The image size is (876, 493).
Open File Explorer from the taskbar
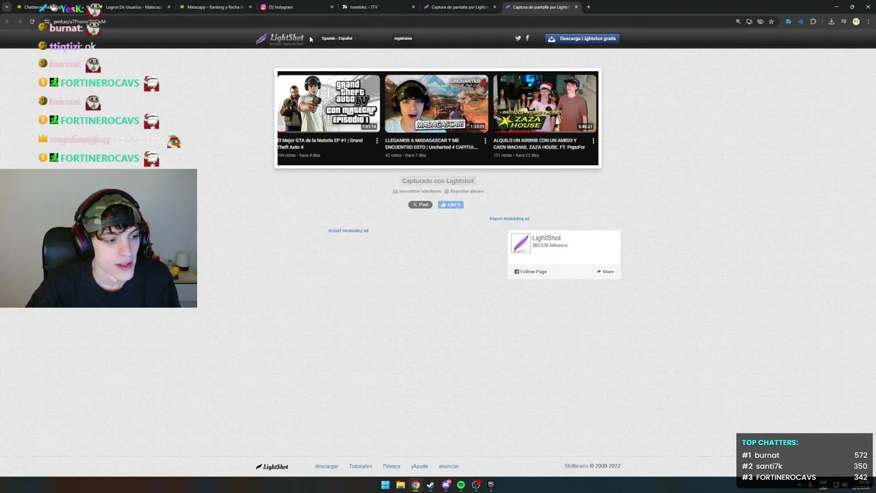[400, 485]
